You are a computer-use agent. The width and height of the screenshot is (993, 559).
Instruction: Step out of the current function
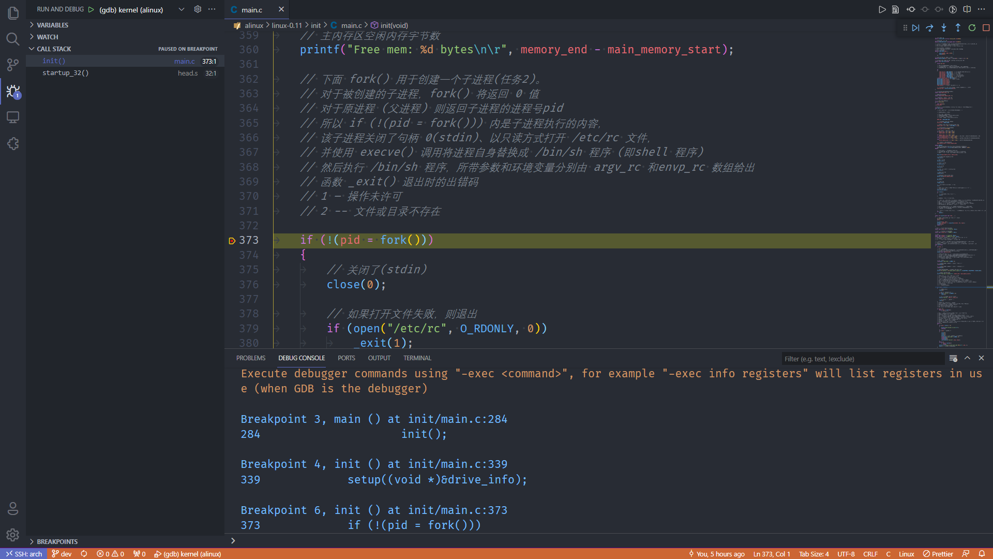pos(958,28)
